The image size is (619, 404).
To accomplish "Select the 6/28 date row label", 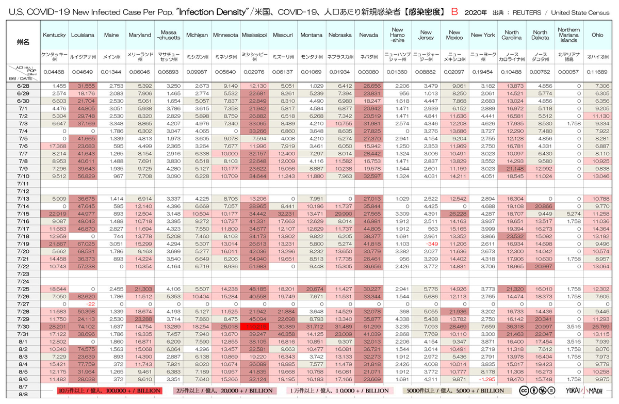I will point(23,85).
